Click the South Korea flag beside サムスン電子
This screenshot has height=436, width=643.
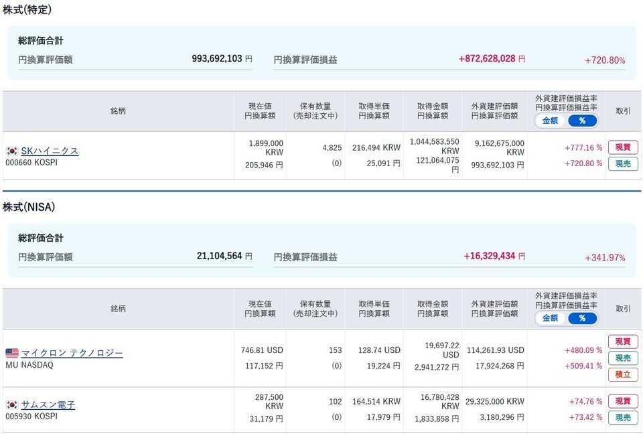12,405
